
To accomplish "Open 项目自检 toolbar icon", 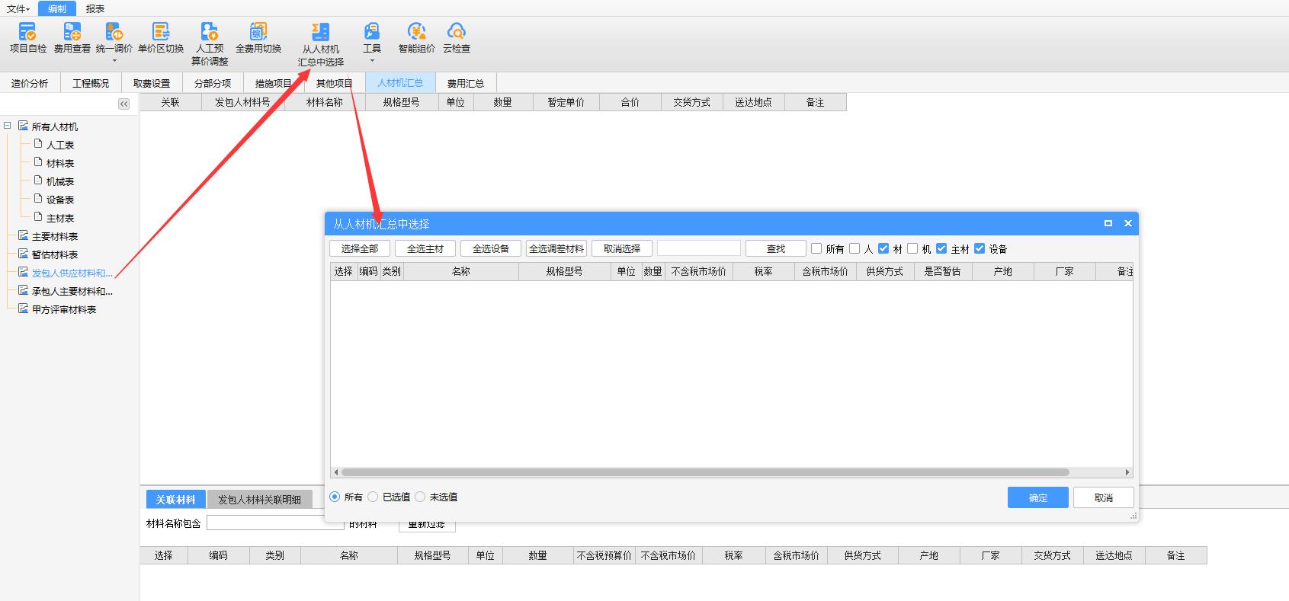I will tap(27, 37).
